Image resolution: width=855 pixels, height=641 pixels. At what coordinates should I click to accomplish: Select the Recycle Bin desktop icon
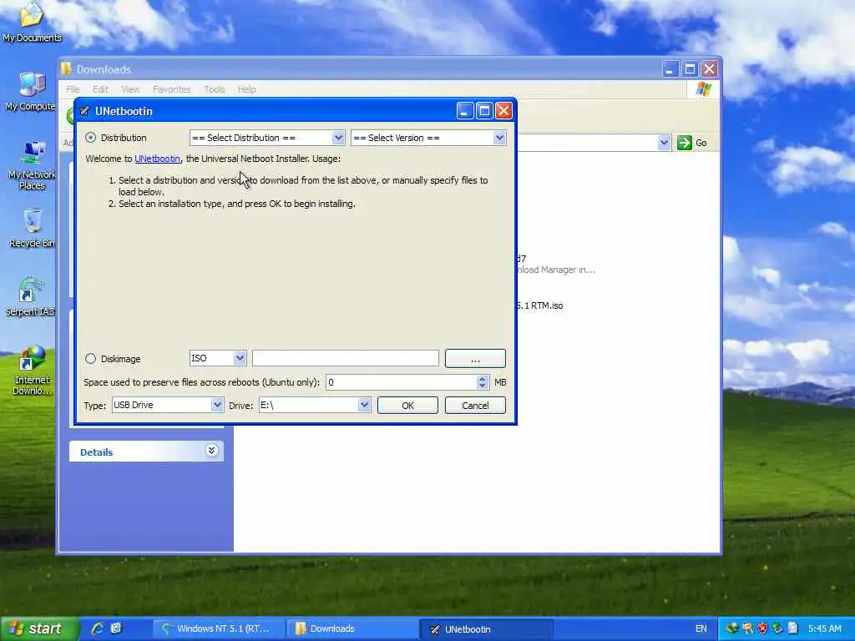pyautogui.click(x=32, y=228)
